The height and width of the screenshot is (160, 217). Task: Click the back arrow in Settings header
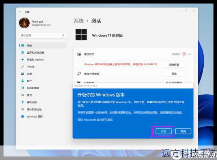[20, 12]
